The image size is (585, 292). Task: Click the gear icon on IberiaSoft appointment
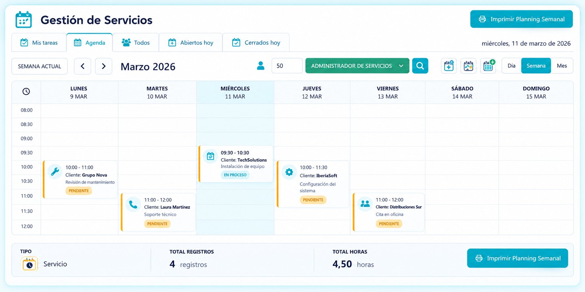pos(289,172)
